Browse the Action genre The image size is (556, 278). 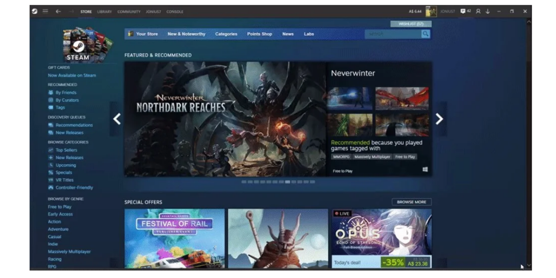point(54,222)
